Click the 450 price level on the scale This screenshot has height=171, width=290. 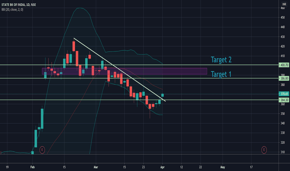pos(283,17)
